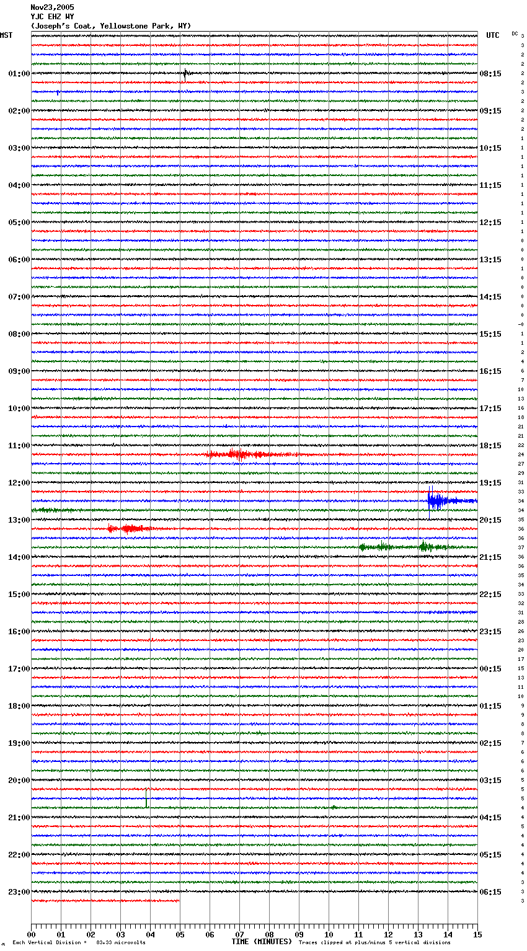This screenshot has height=951, width=527.
Task: Select the 04:00 MST time label
Action: coord(19,185)
